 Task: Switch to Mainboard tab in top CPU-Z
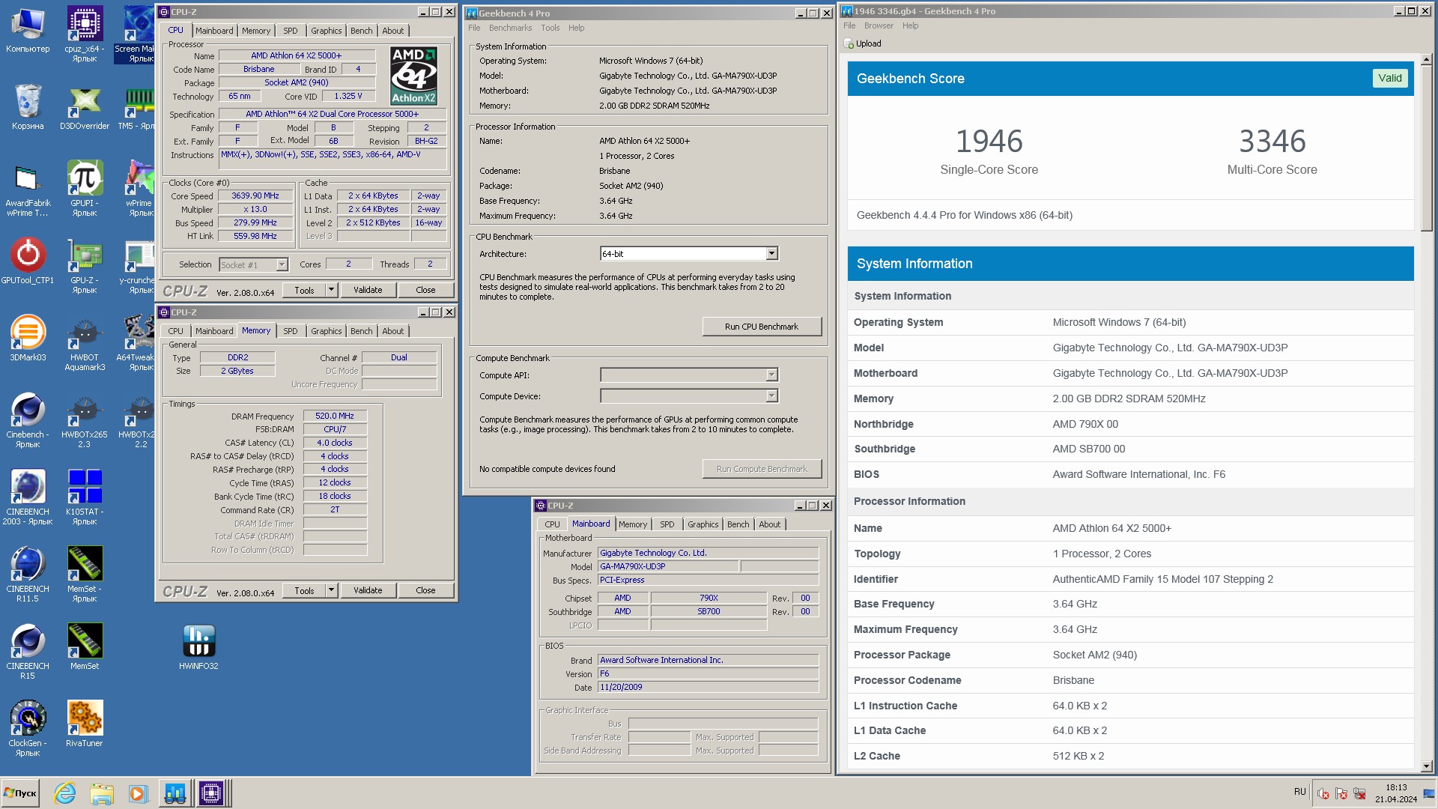214,31
